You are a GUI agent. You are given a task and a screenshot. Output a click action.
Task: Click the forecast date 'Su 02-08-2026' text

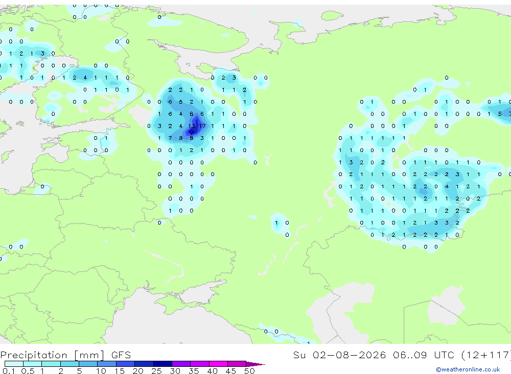[339, 355]
